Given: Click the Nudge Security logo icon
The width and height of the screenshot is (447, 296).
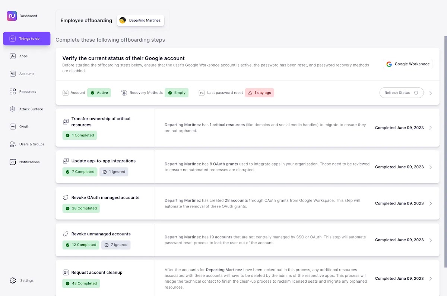Looking at the screenshot, I should click(x=12, y=16).
